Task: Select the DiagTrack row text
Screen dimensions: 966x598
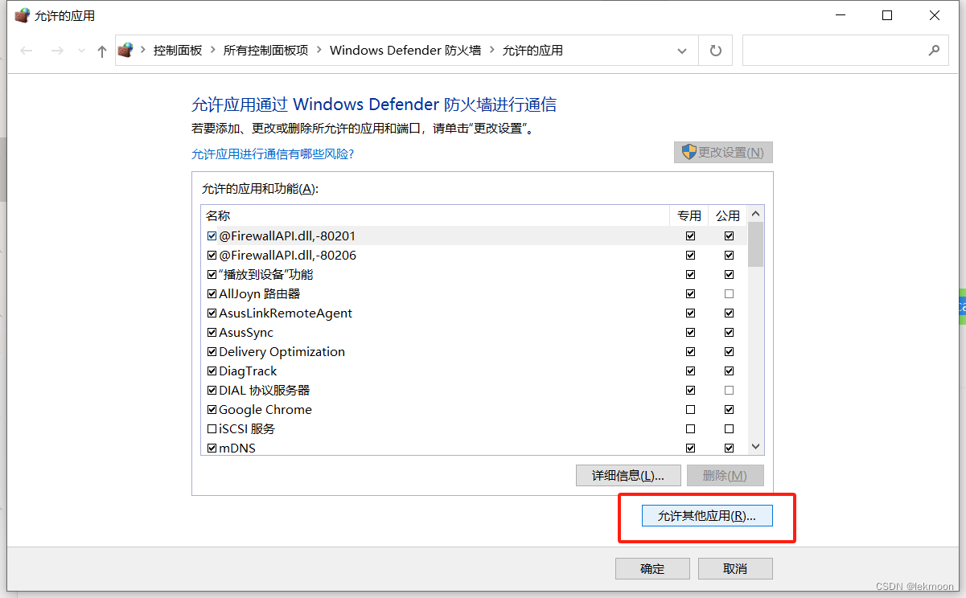Action: click(248, 371)
